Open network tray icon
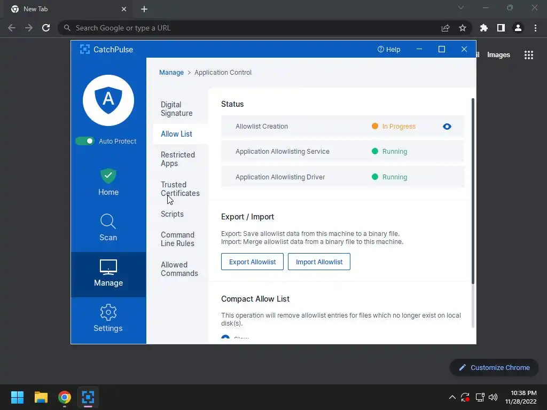 tap(480, 397)
